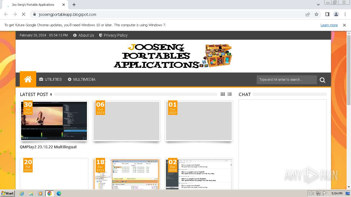Open the MULTIMEDIA menu

pyautogui.click(x=82, y=79)
